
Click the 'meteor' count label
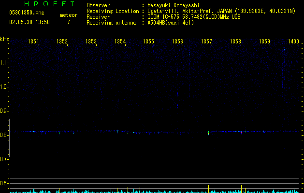pos(69,15)
